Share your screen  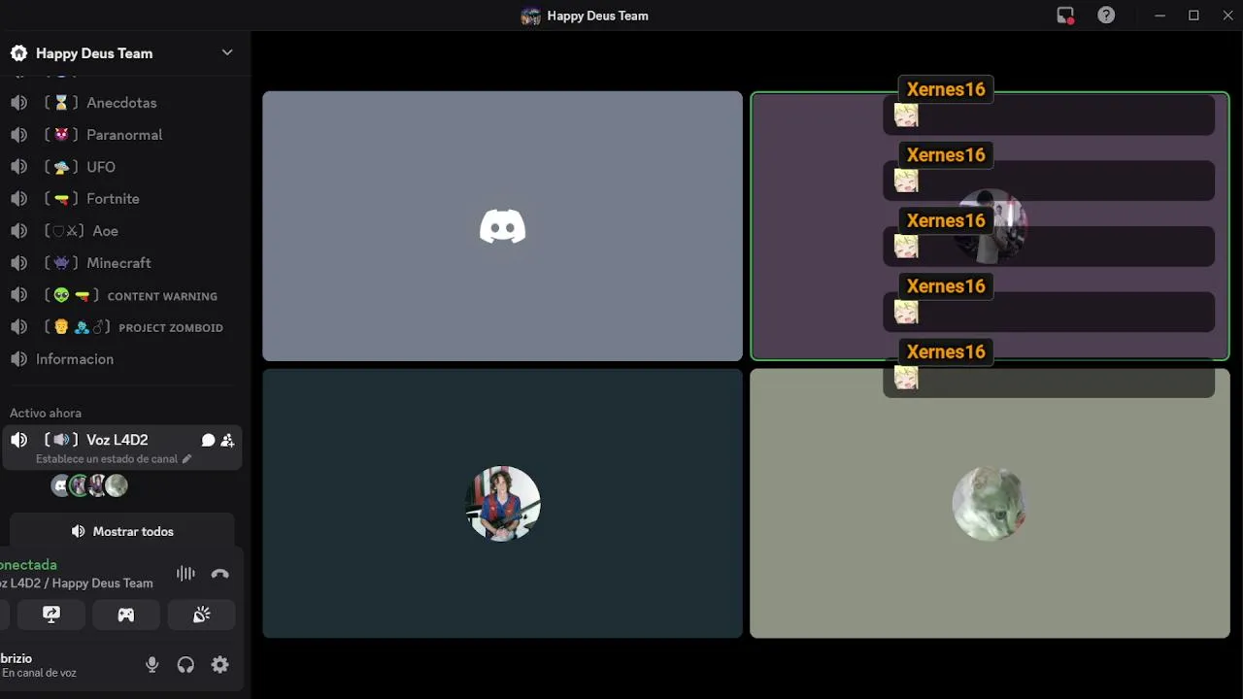pos(51,615)
